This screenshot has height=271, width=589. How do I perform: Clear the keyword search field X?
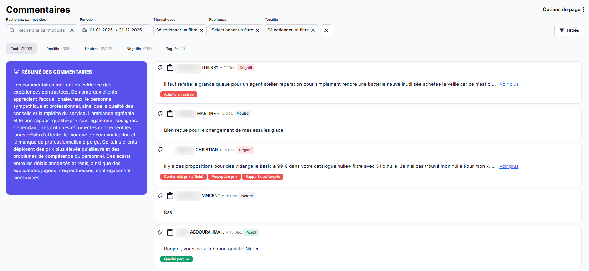[72, 30]
